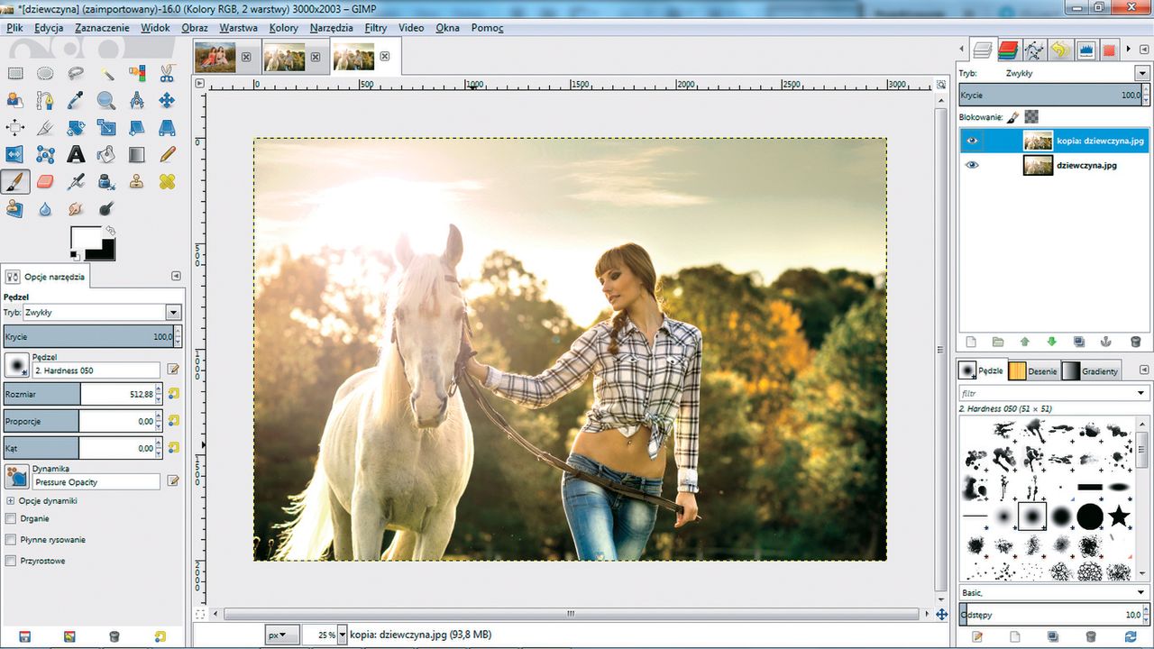The width and height of the screenshot is (1154, 649).
Task: Select the Move tool
Action: tap(167, 101)
